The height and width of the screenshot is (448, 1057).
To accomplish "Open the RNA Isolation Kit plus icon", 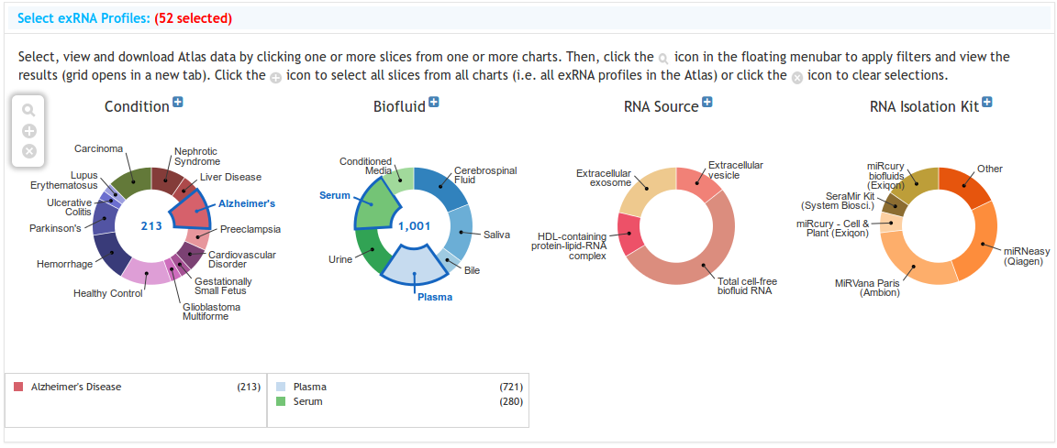I will point(987,102).
